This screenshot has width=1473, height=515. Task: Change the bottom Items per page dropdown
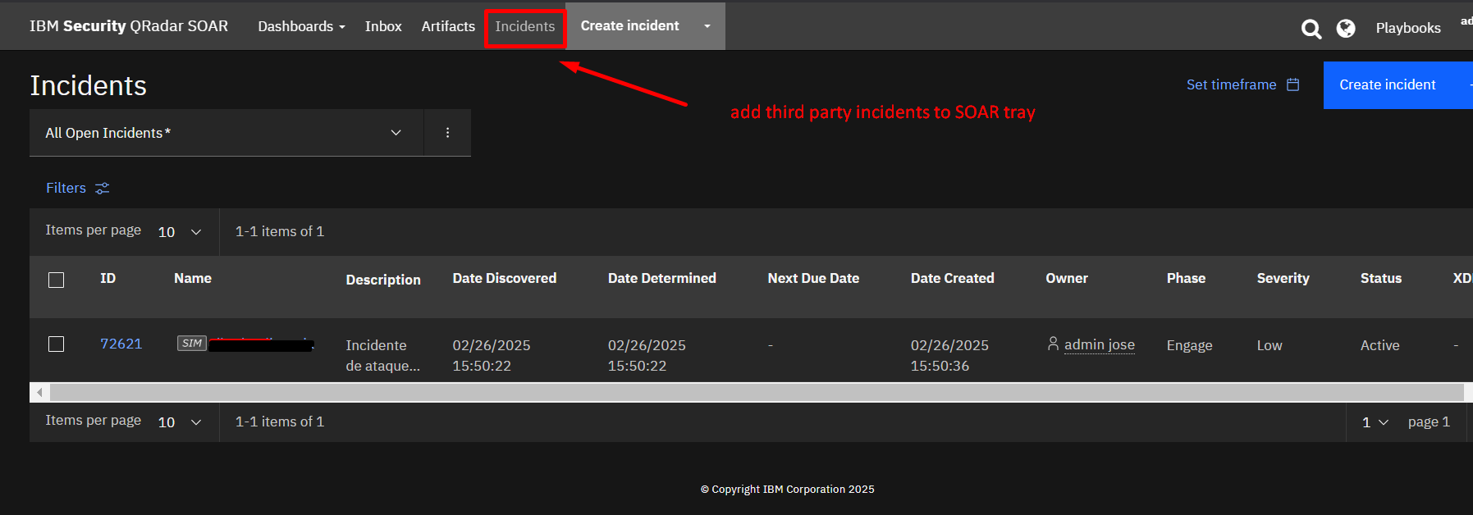(180, 422)
